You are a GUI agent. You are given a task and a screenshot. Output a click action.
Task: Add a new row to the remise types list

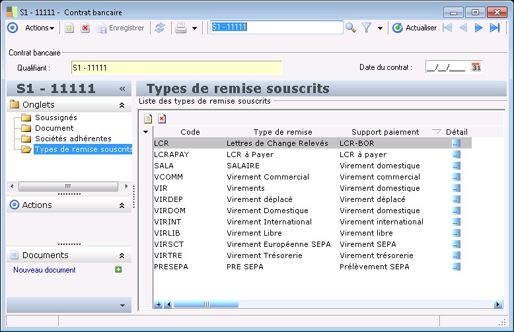click(149, 118)
